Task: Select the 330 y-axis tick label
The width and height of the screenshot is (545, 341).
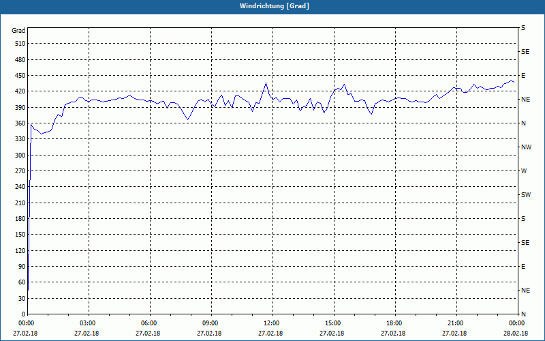Action: point(20,139)
